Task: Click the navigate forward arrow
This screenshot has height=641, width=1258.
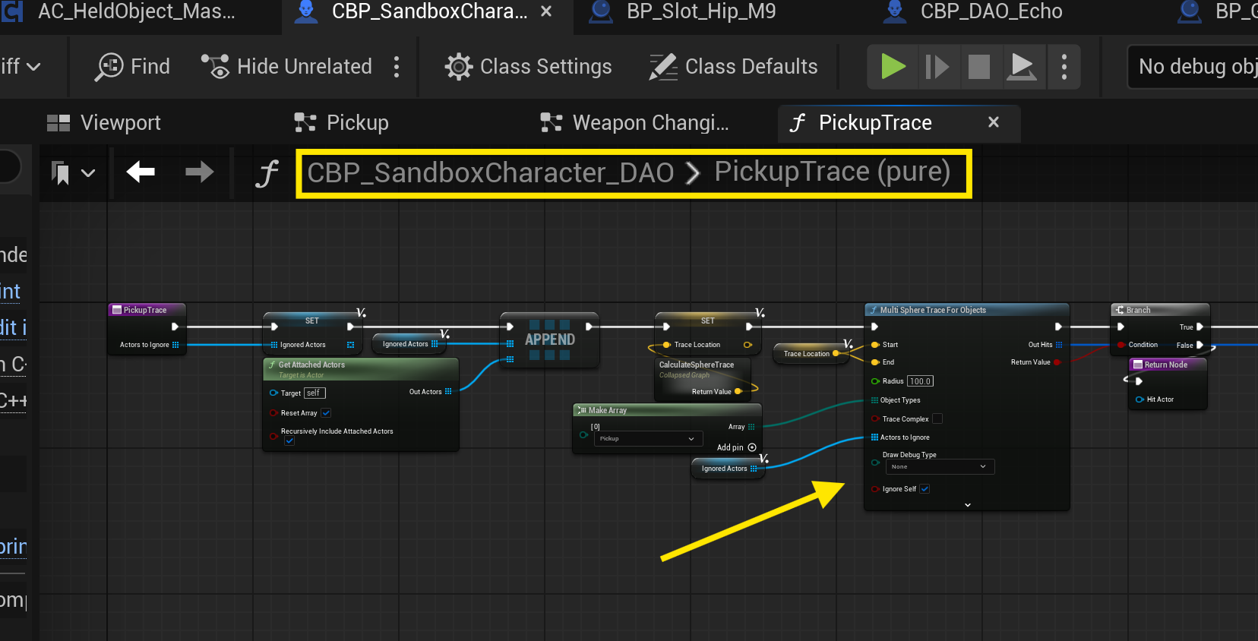Action: pyautogui.click(x=199, y=172)
